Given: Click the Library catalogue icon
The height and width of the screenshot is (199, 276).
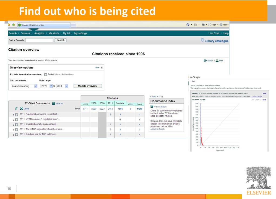Looking at the screenshot, I should (x=202, y=40).
